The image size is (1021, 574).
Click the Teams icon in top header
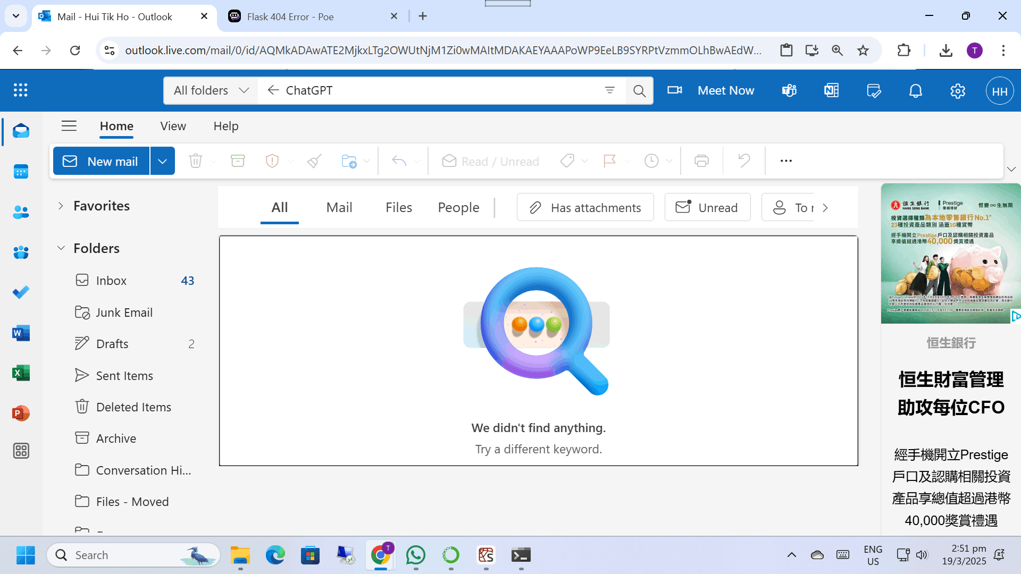click(789, 91)
